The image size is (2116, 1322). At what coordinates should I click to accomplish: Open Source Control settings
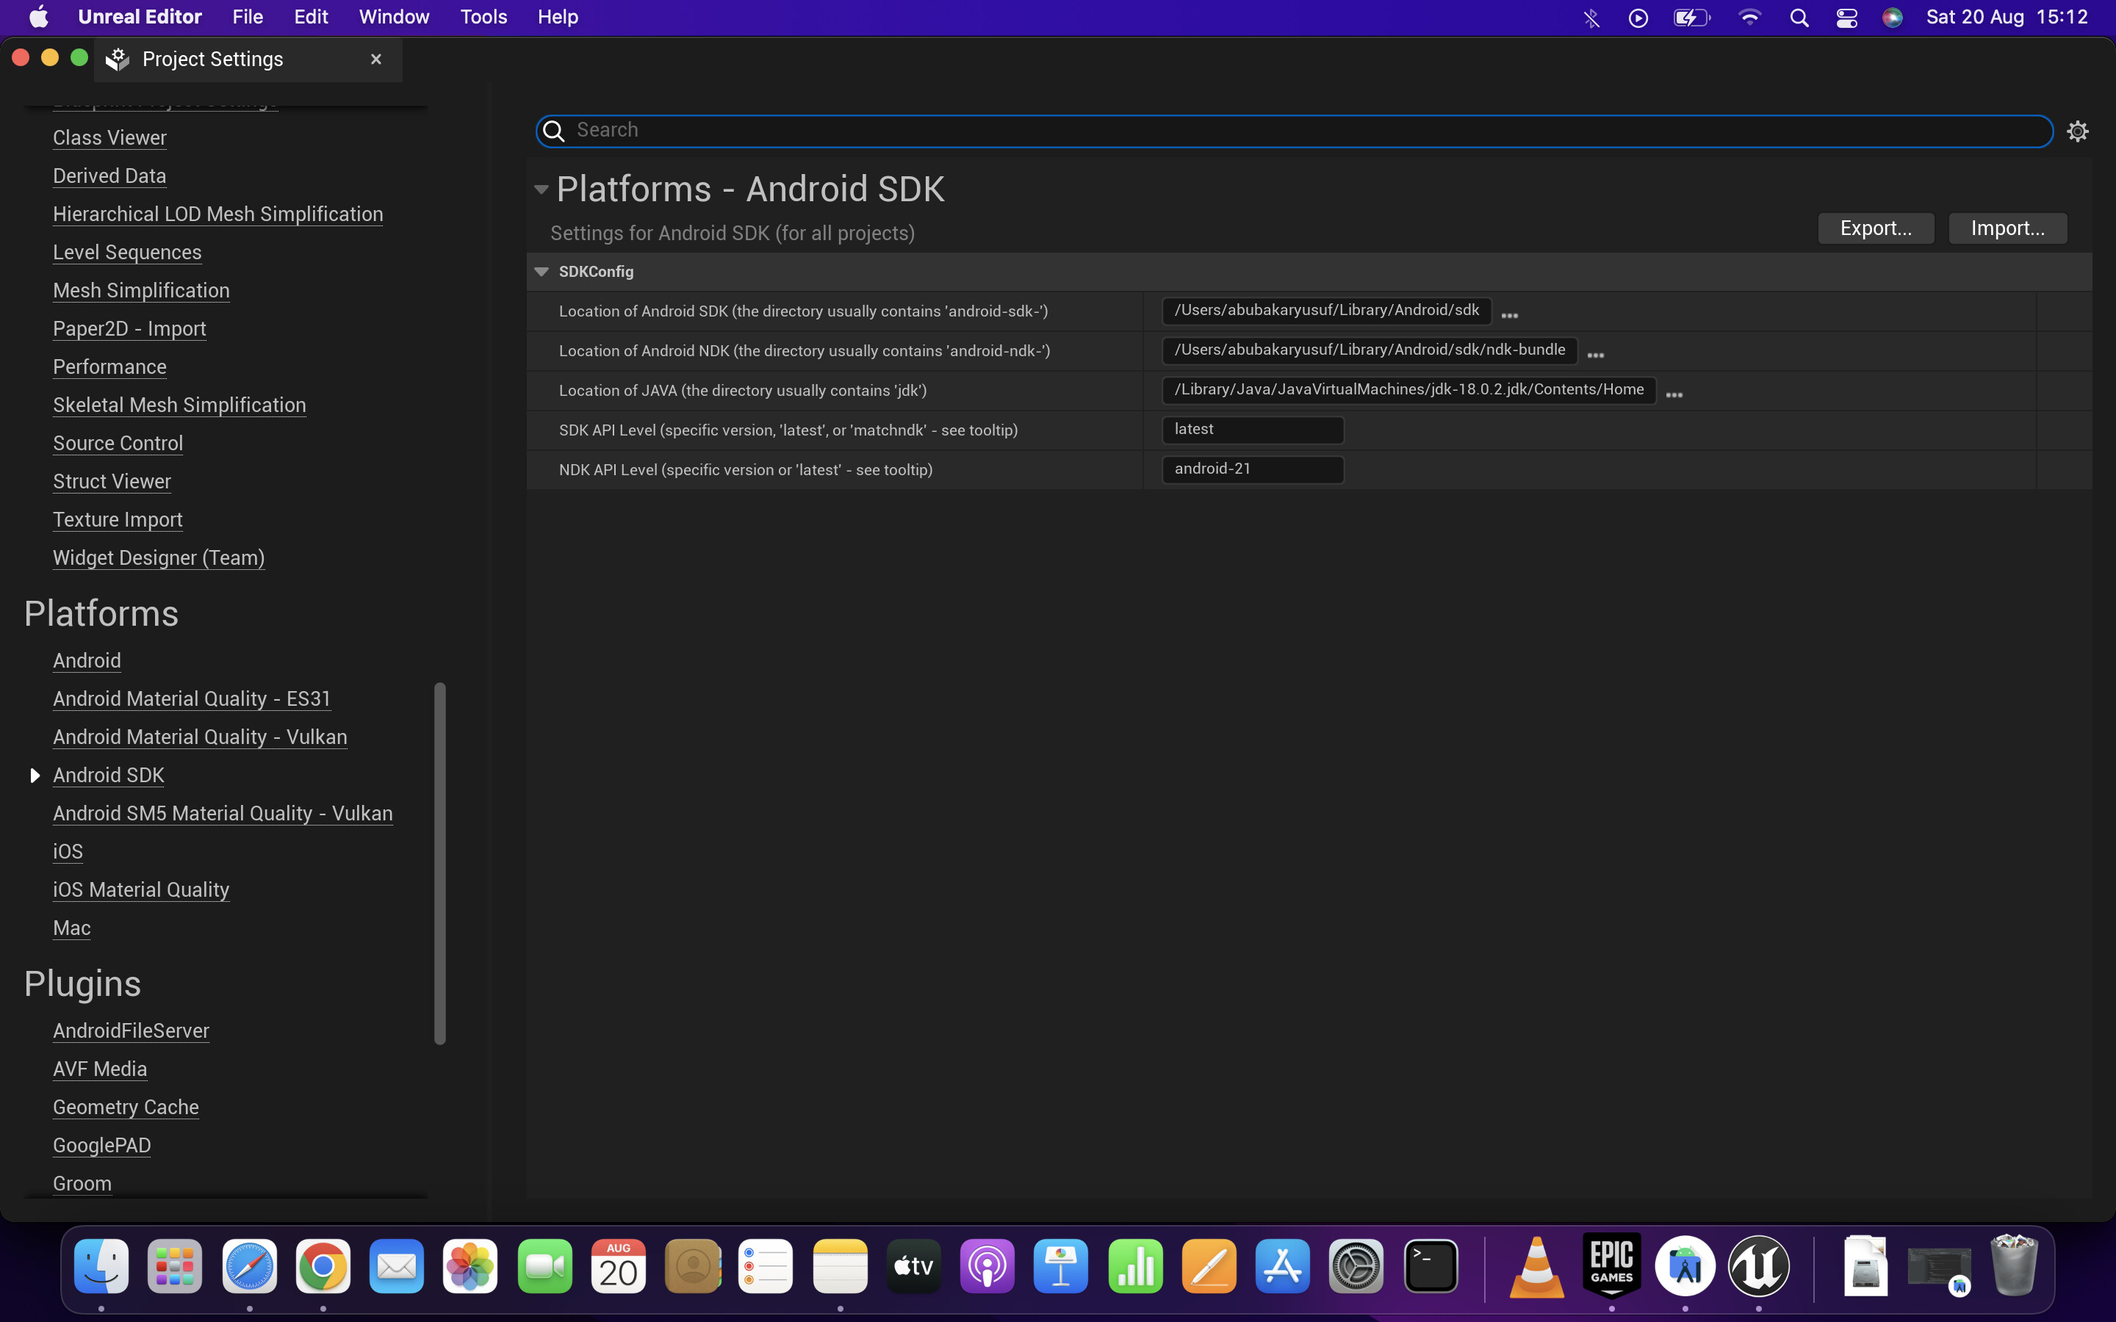(118, 444)
